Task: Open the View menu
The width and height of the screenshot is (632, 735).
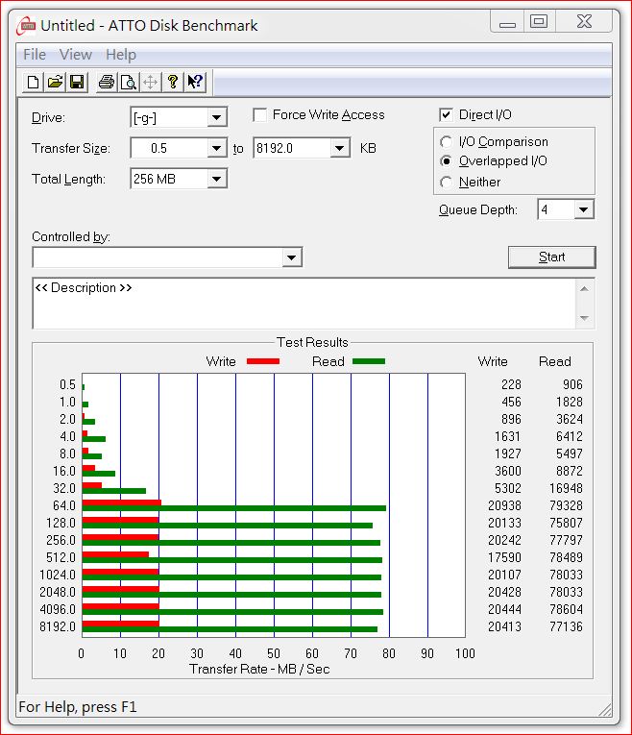Action: coord(76,55)
